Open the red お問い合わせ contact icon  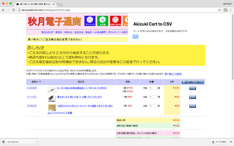pyautogui.click(x=116, y=21)
